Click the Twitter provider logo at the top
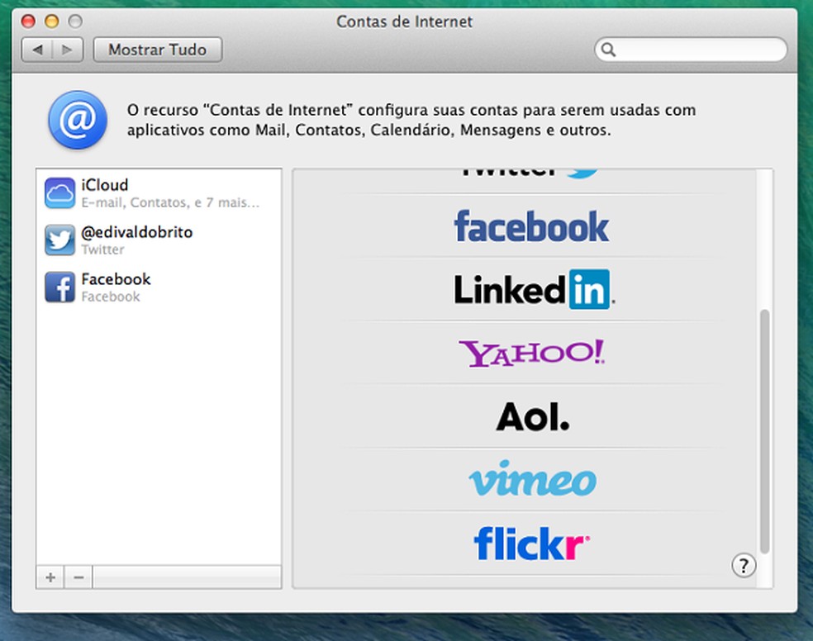 click(x=531, y=169)
